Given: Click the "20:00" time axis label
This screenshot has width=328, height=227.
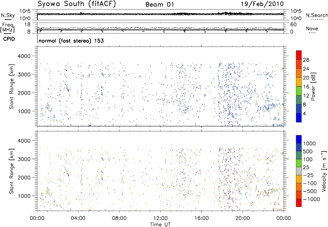Looking at the screenshot, I should click(x=242, y=218).
